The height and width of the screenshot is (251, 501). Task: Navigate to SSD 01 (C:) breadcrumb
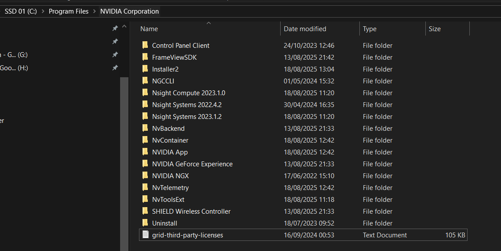pyautogui.click(x=21, y=11)
